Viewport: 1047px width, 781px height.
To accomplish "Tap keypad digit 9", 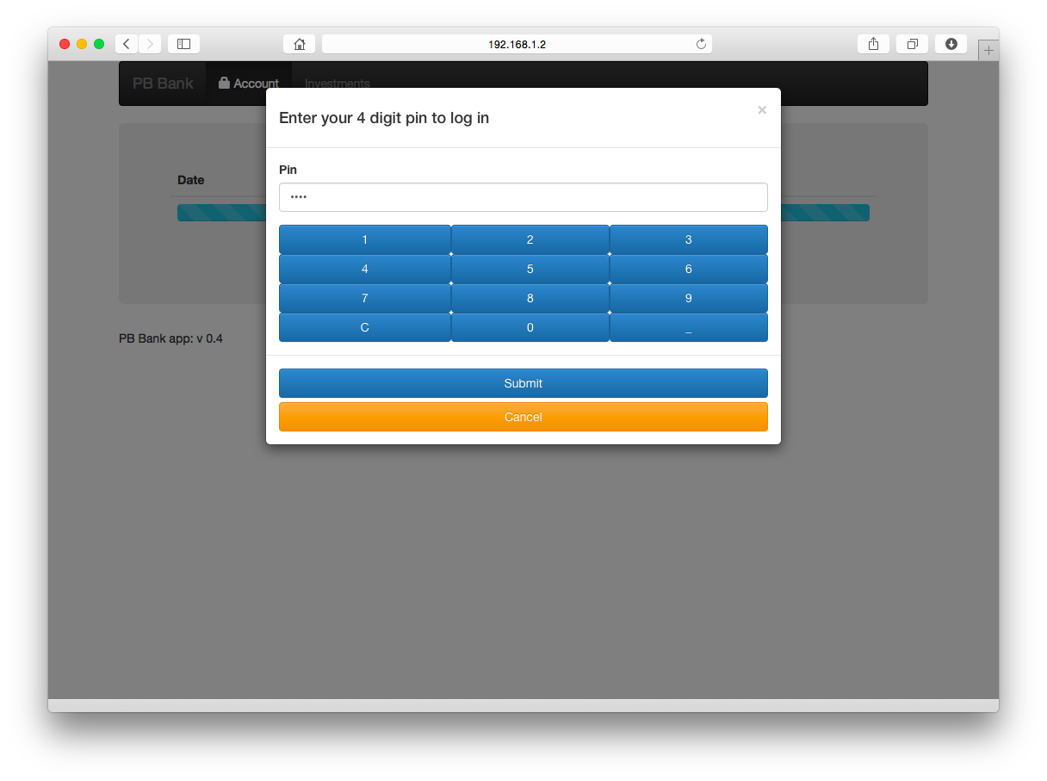I will (689, 298).
